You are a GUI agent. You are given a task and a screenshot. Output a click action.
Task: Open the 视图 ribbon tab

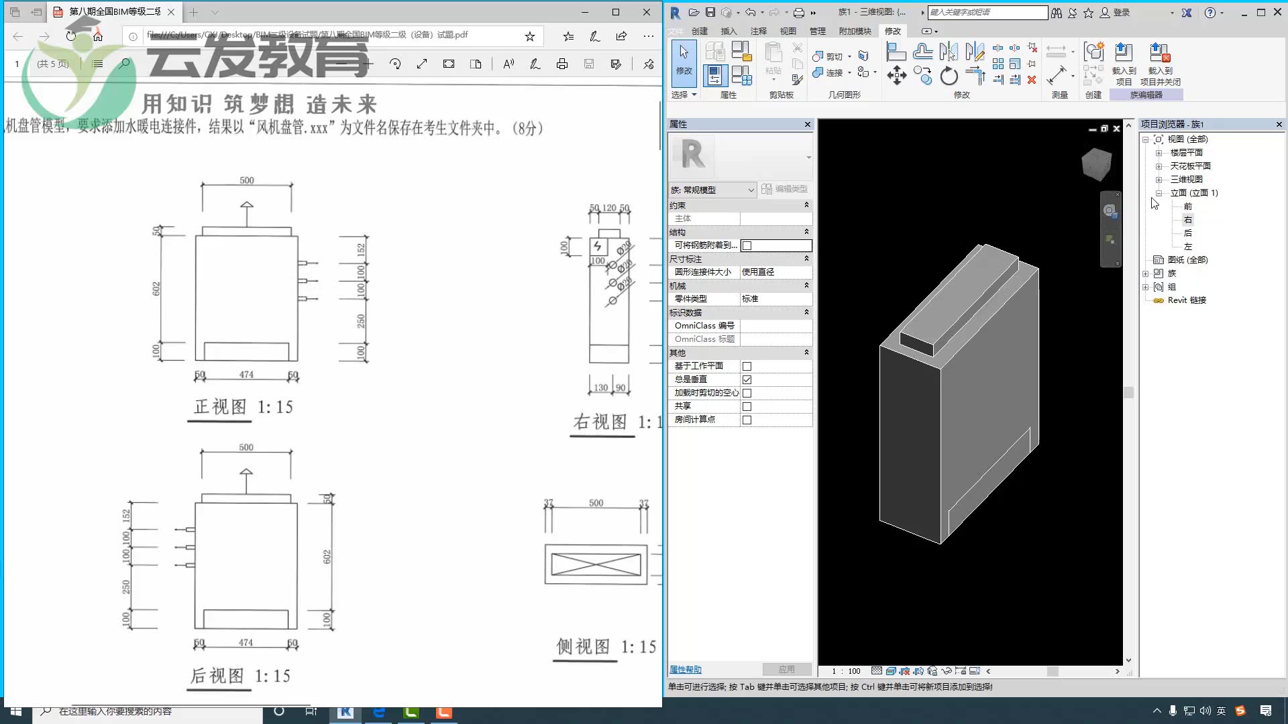pyautogui.click(x=789, y=31)
